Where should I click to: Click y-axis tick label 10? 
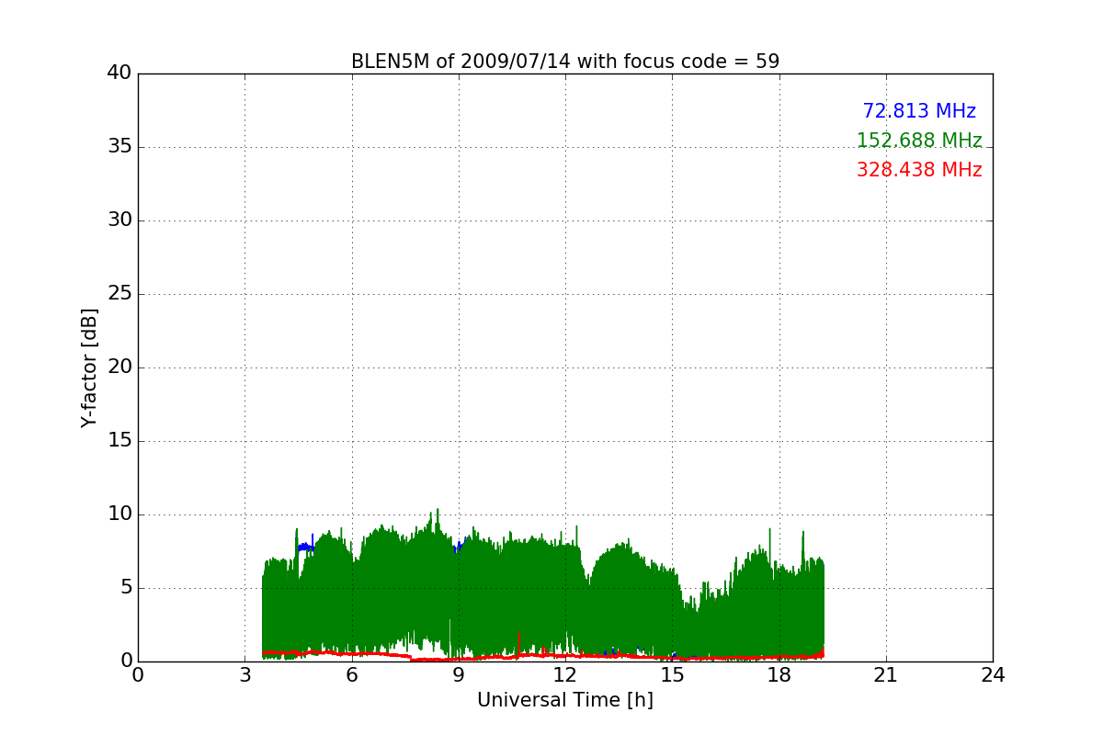[x=119, y=514]
